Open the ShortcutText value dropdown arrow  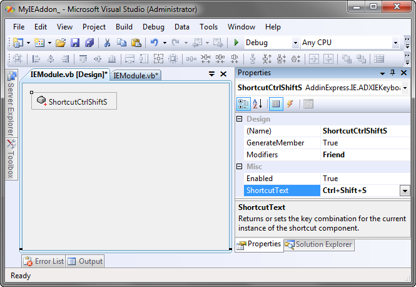coord(405,190)
